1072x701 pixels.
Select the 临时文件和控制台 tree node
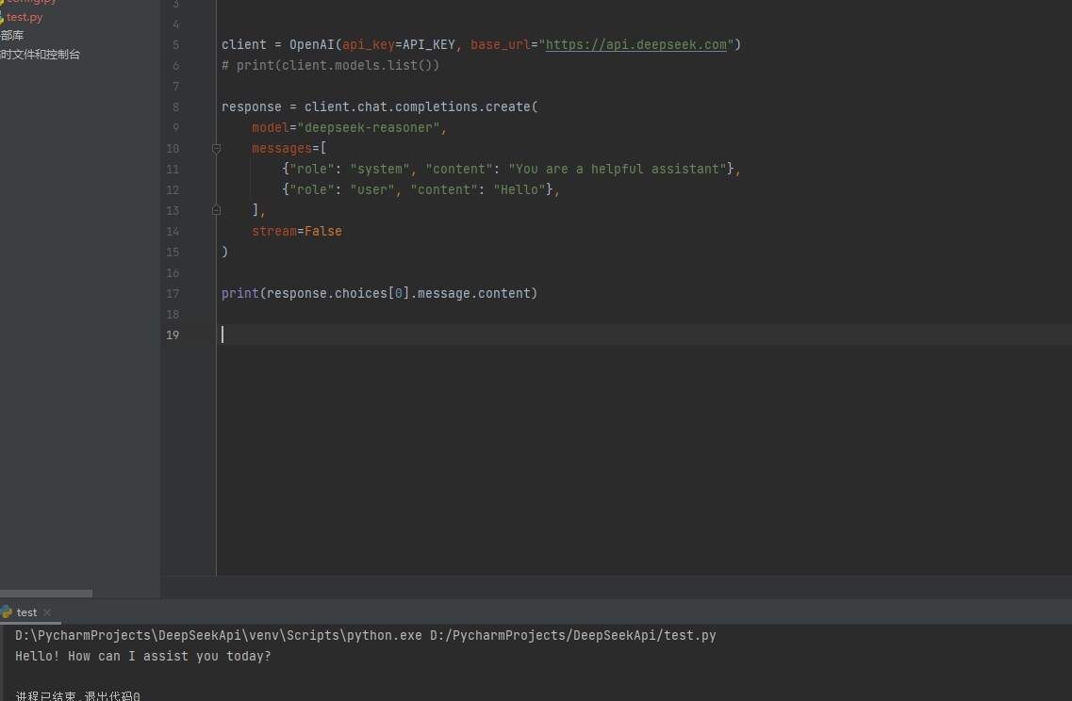coord(41,55)
